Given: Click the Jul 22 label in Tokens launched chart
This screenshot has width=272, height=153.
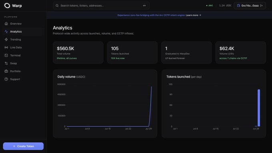Looking at the screenshot, I should (x=236, y=129).
